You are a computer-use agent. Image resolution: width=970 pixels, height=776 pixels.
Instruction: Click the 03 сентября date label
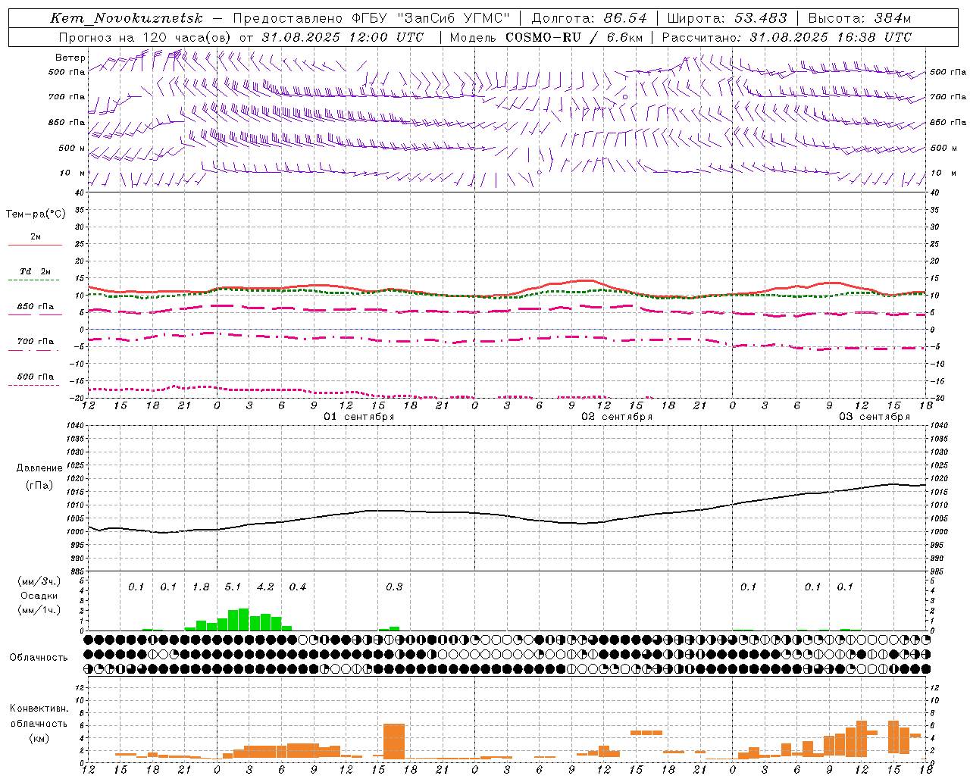pos(874,417)
